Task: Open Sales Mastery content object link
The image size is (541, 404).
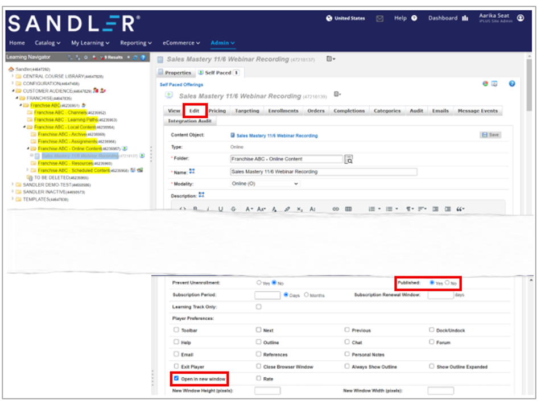Action: 276,136
